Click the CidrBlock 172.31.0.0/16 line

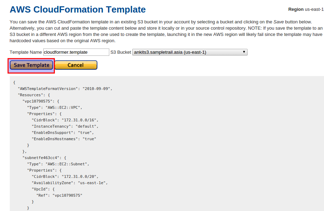[65, 120]
